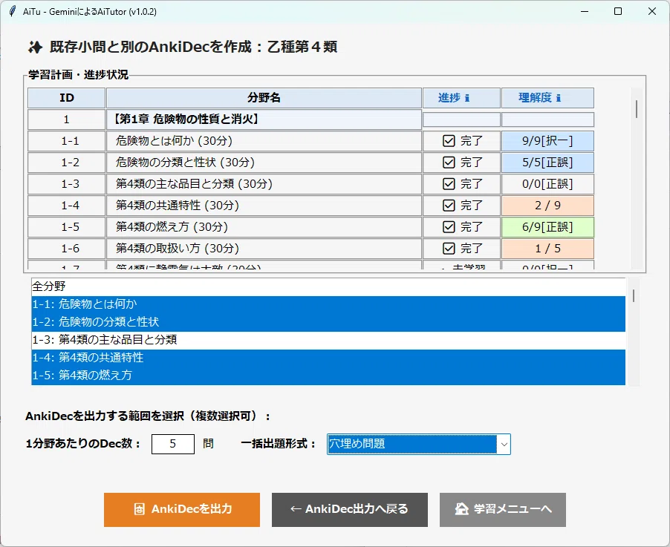The width and height of the screenshot is (670, 547).
Task: Click the AnkiDecを出力 orange button
Action: (x=181, y=509)
